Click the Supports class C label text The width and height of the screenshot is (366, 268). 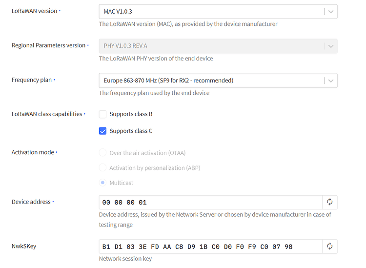(131, 131)
